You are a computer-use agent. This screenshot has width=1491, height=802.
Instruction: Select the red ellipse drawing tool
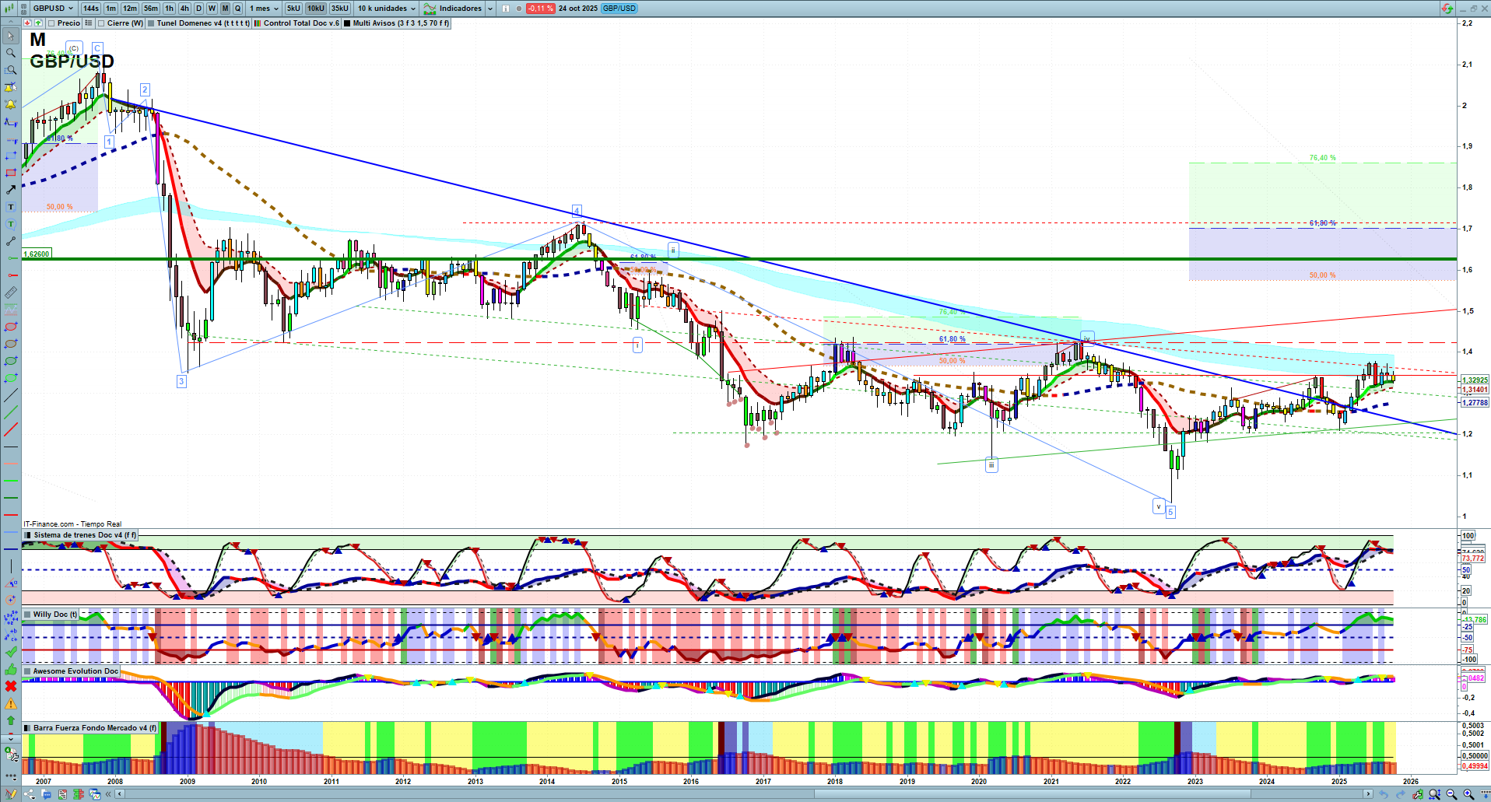click(x=10, y=327)
